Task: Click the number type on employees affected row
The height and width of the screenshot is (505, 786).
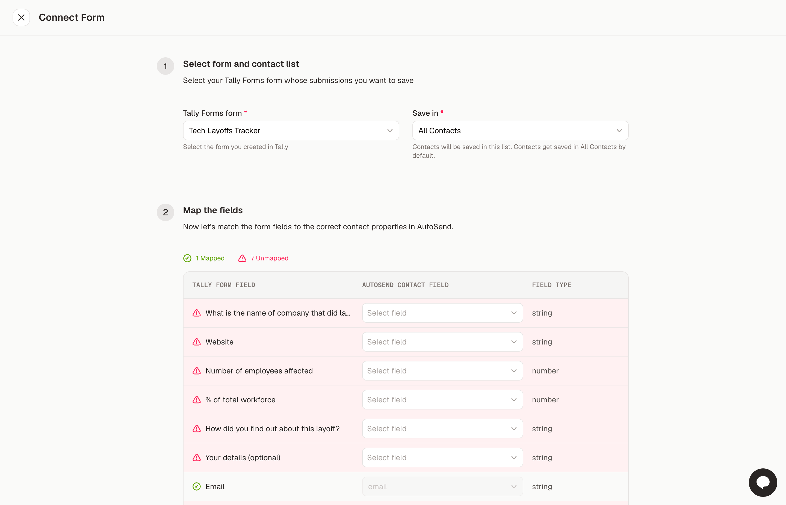Action: (x=545, y=370)
